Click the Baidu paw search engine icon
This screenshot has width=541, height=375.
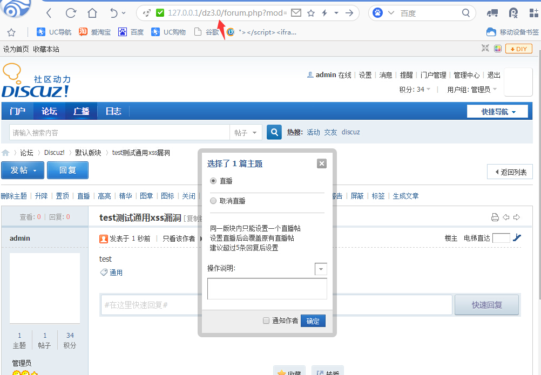378,13
